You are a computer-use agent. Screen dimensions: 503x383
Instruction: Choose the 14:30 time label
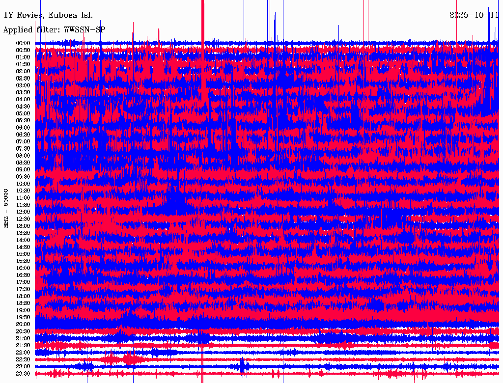pyautogui.click(x=23, y=247)
